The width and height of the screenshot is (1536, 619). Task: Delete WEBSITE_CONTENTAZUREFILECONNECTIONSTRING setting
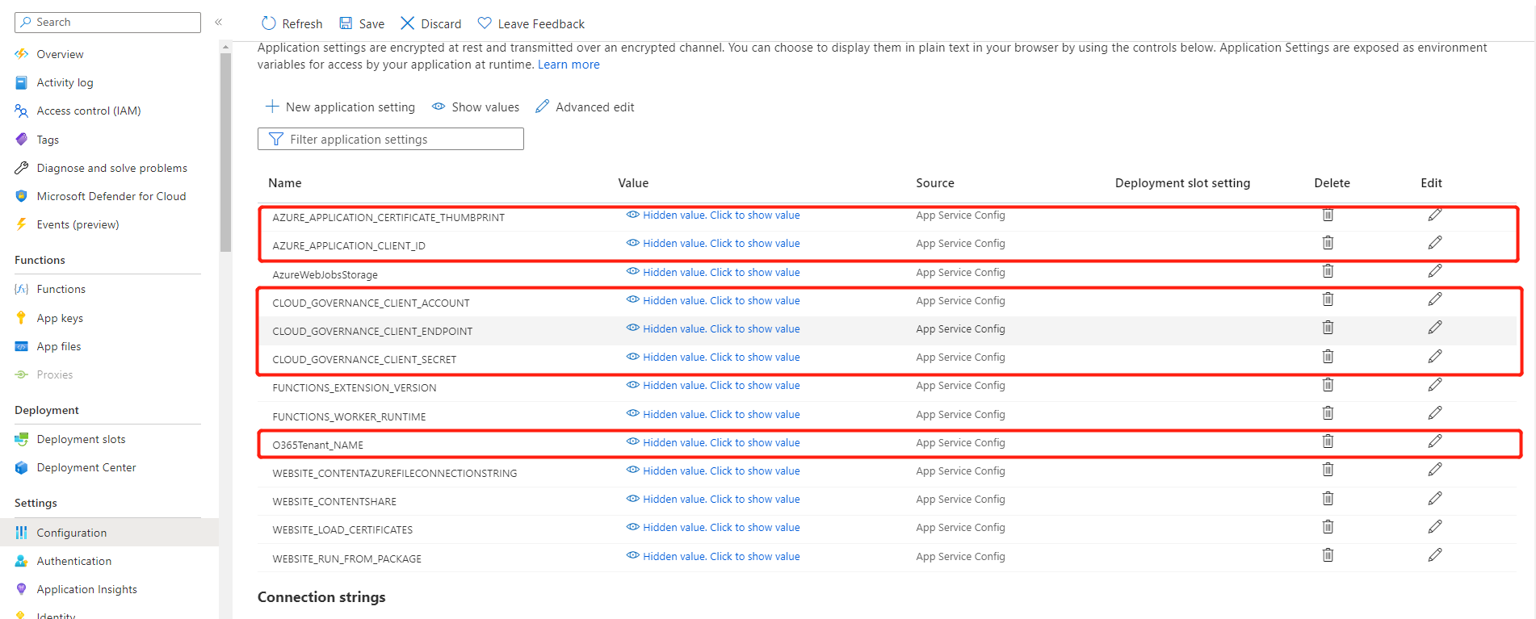click(1328, 470)
